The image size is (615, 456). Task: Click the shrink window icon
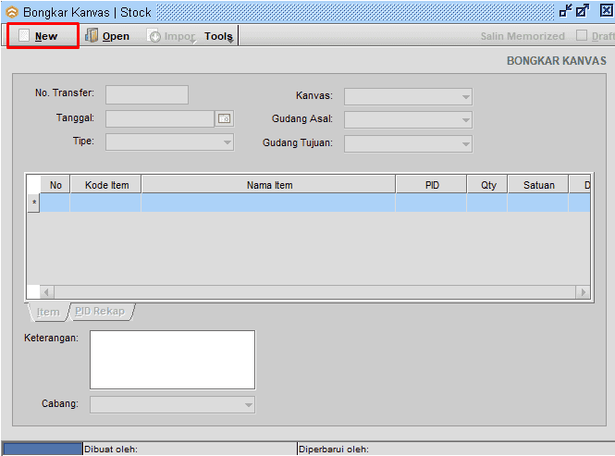(x=565, y=10)
